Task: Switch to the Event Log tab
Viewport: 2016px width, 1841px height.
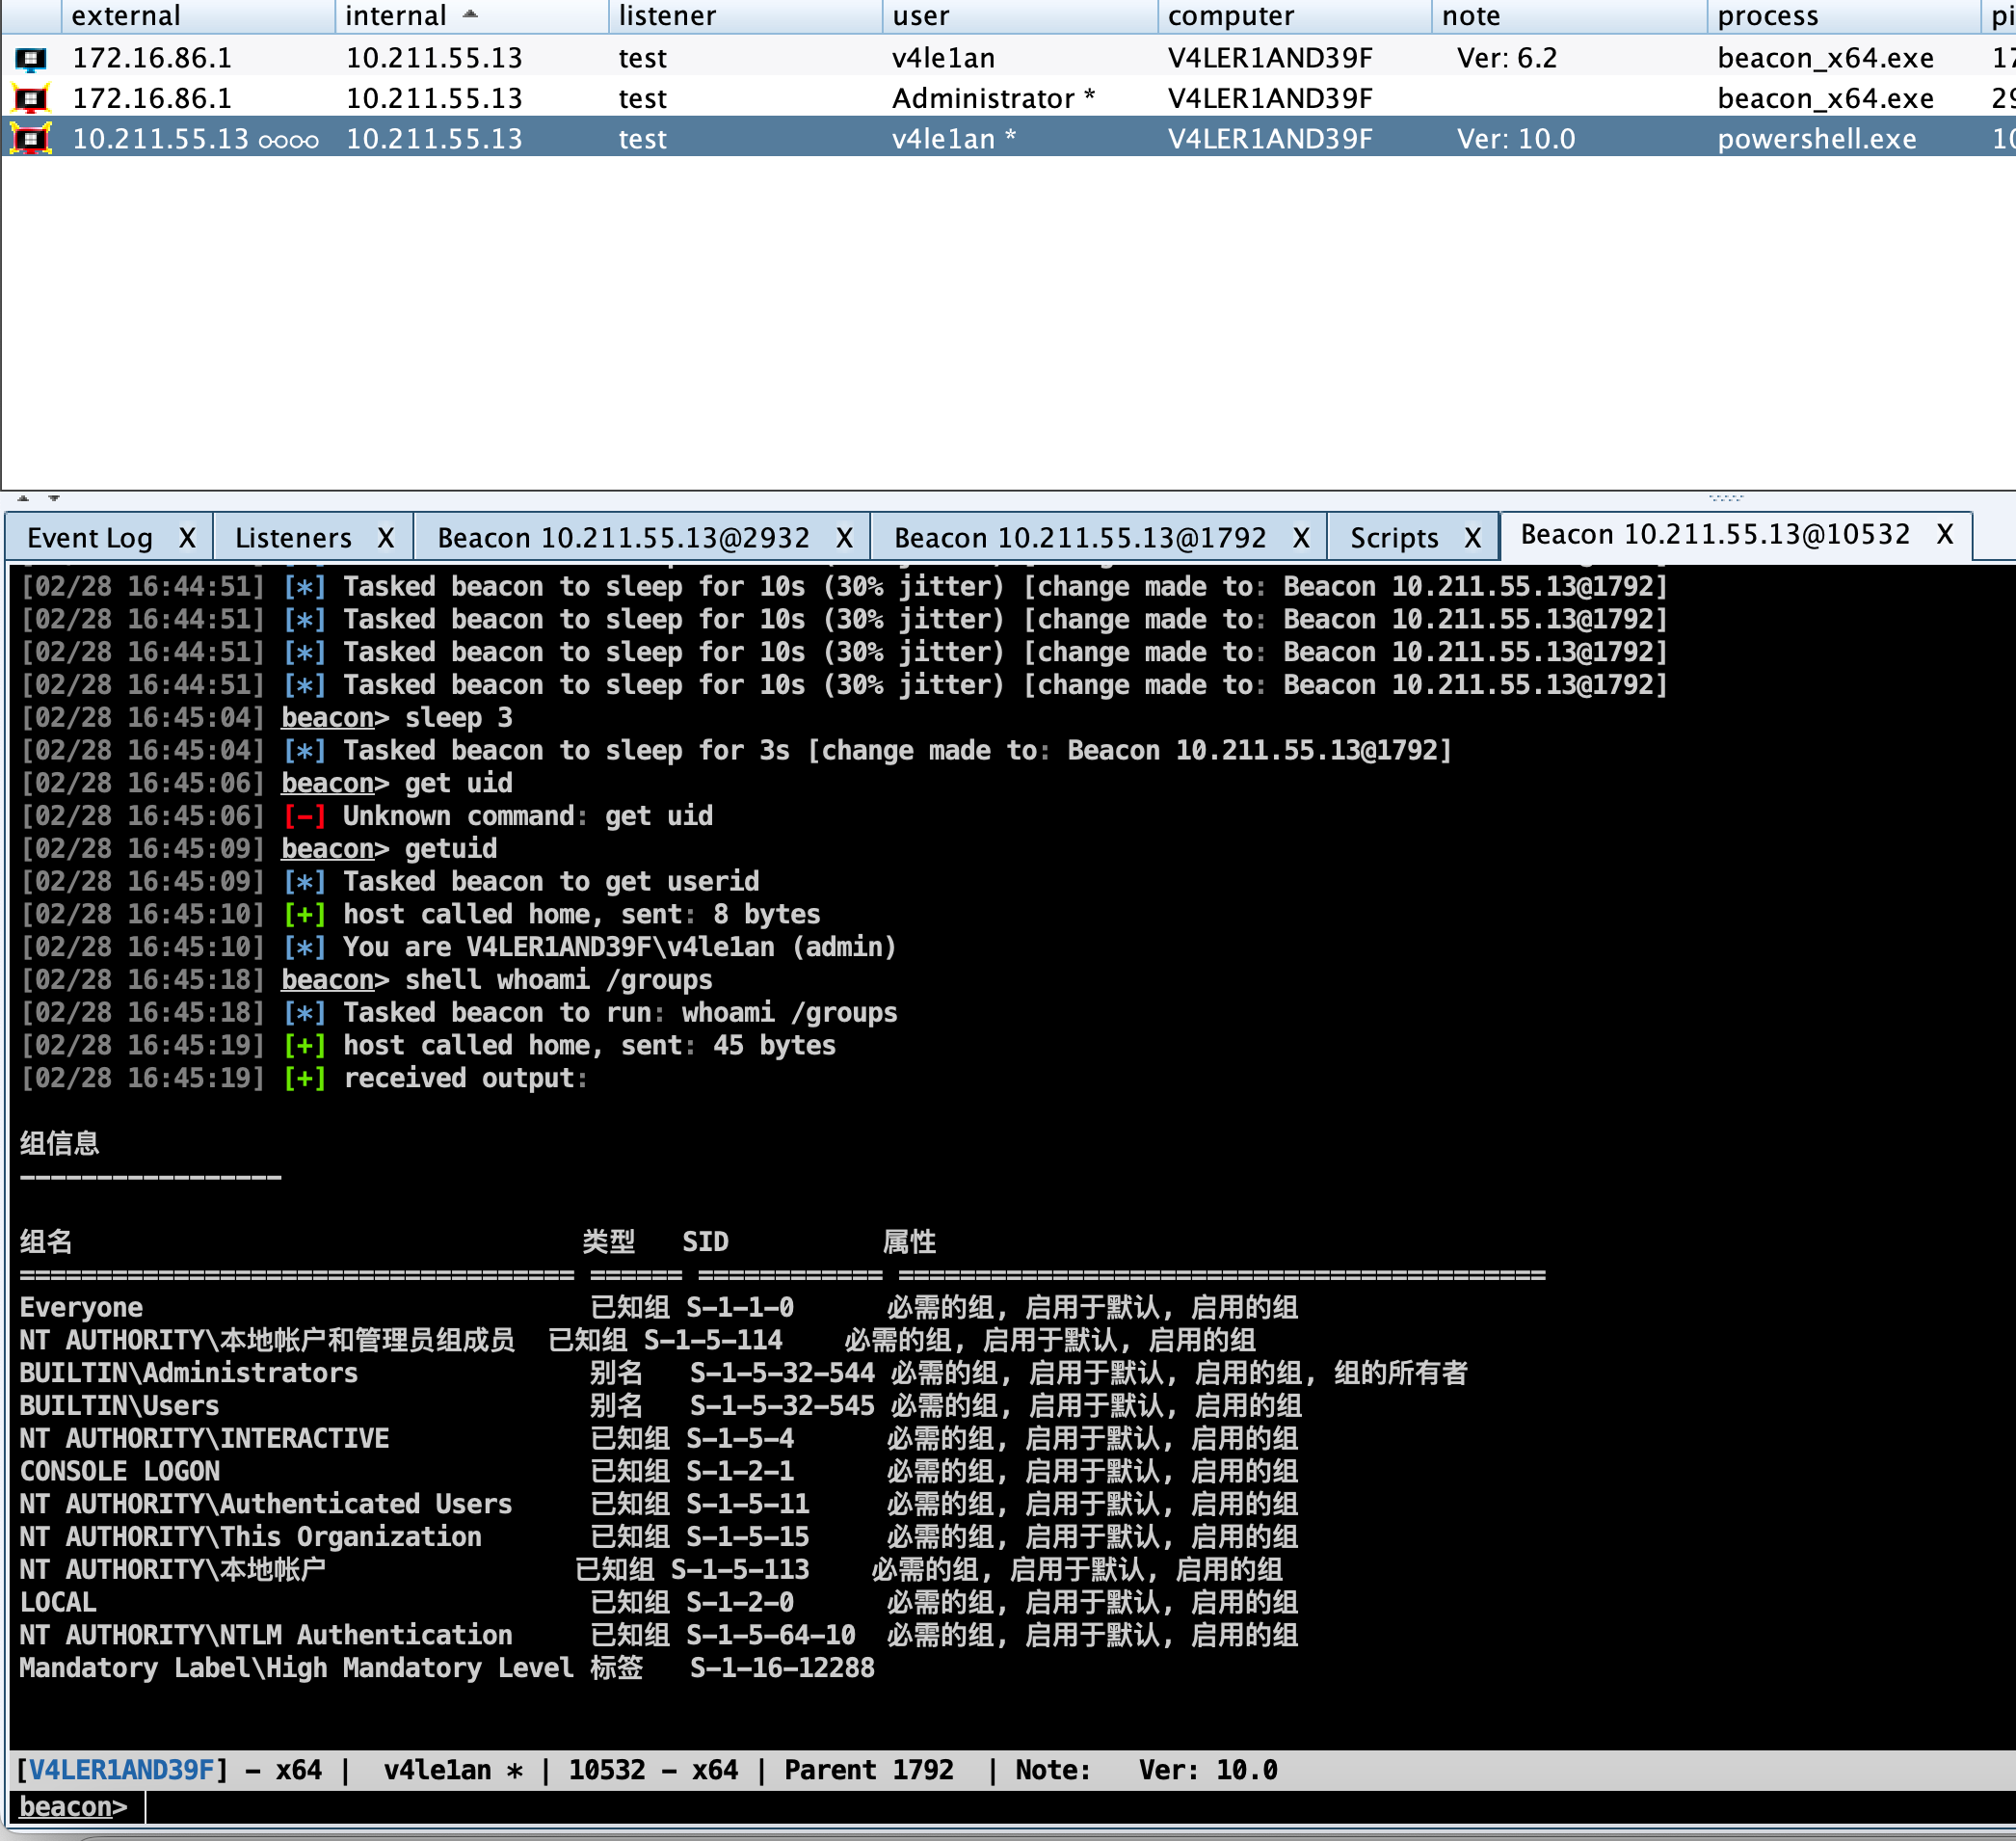Action: click(x=90, y=538)
